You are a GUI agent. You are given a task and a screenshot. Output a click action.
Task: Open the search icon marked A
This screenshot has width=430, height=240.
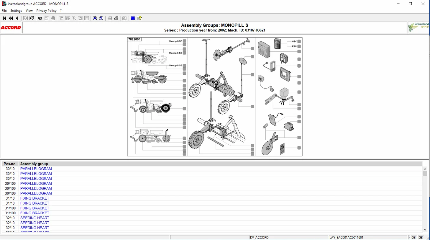(95, 18)
